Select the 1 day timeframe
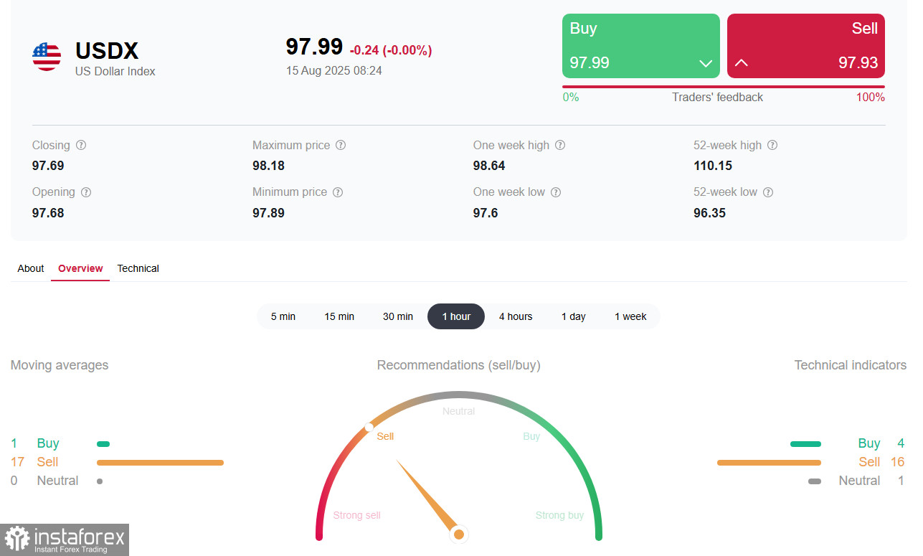Screen dimensions: 923x556 (574, 316)
